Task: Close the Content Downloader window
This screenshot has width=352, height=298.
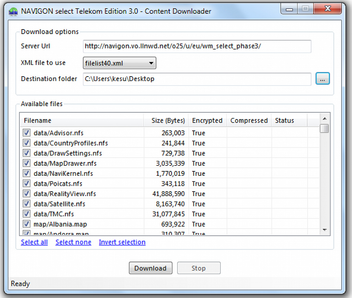Action: click(328, 9)
